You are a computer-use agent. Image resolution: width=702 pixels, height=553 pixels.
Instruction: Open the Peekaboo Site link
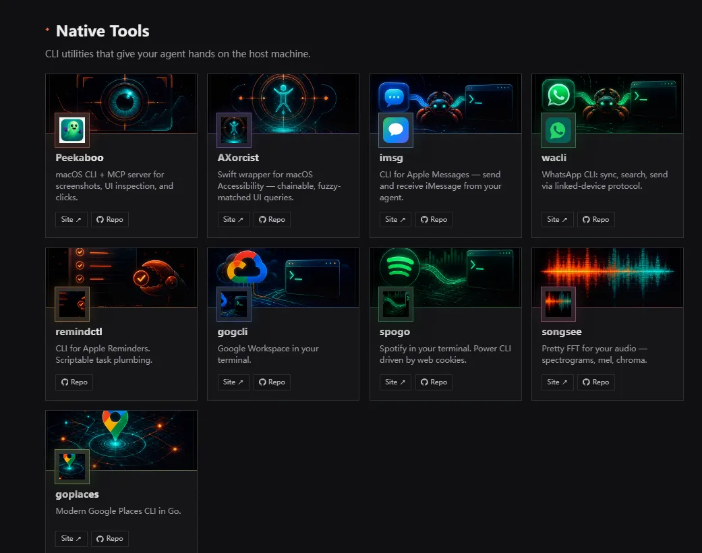(x=71, y=219)
